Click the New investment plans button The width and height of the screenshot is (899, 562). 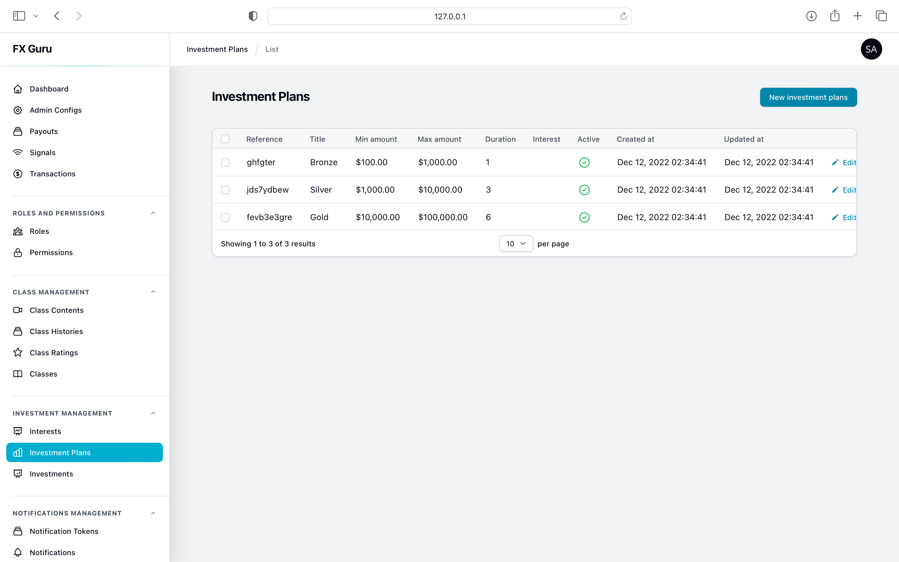pos(808,97)
